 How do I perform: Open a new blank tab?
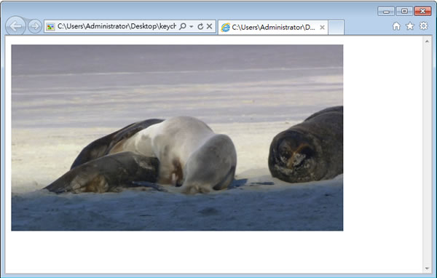tap(336, 28)
